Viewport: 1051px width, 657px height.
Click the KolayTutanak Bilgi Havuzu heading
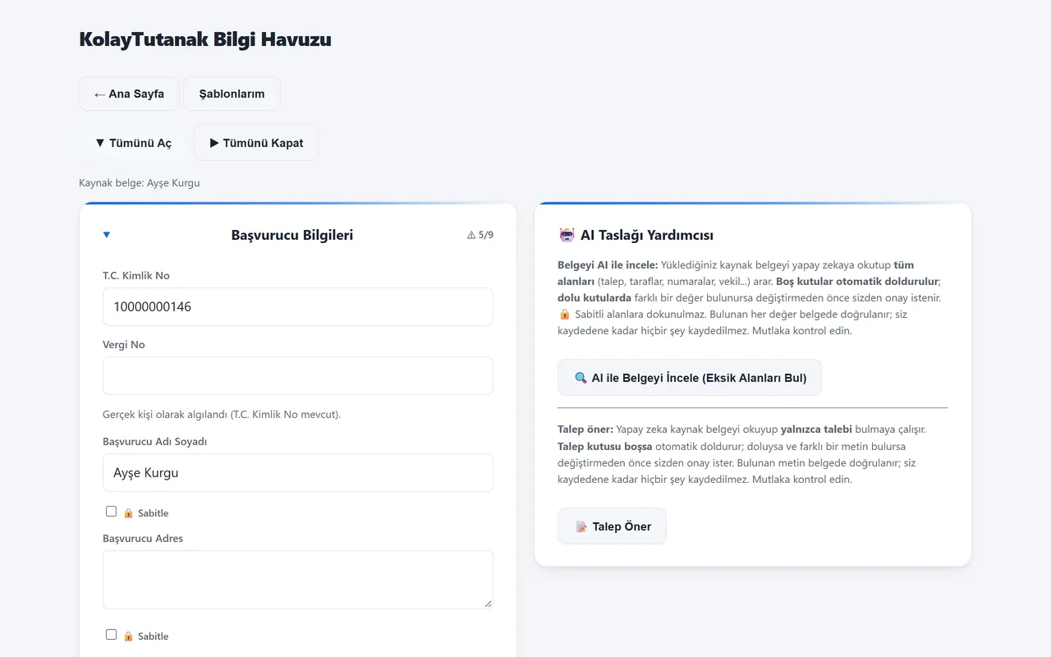(x=205, y=39)
